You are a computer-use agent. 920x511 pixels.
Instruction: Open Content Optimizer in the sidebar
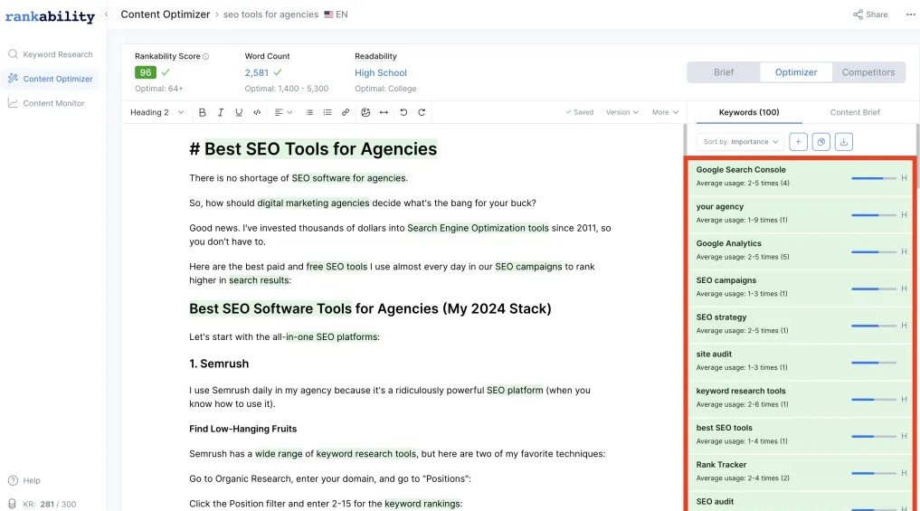coord(51,79)
